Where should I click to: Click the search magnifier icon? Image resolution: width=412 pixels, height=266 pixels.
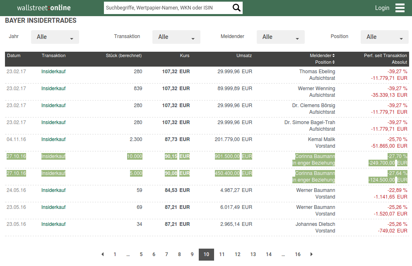[x=236, y=8]
